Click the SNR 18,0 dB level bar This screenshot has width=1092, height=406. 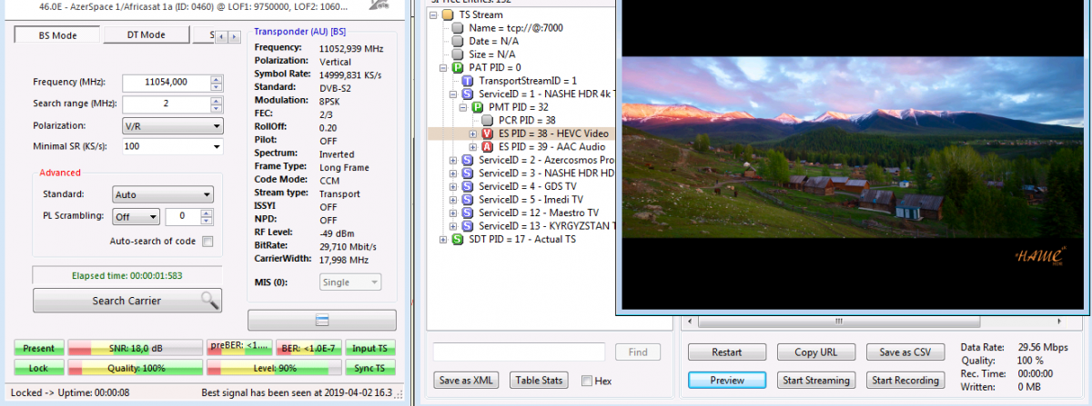(x=135, y=348)
